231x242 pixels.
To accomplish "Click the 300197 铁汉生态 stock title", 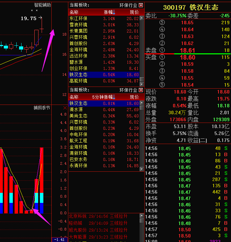I will coord(191,7).
